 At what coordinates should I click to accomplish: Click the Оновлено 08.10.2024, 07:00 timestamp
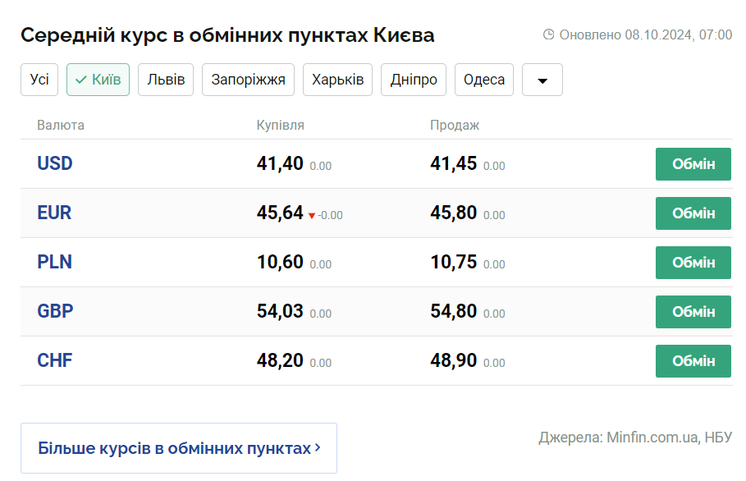[646, 34]
